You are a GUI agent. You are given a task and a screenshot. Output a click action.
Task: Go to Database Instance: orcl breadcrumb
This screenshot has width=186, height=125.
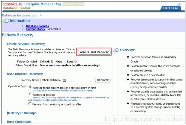[19, 16]
